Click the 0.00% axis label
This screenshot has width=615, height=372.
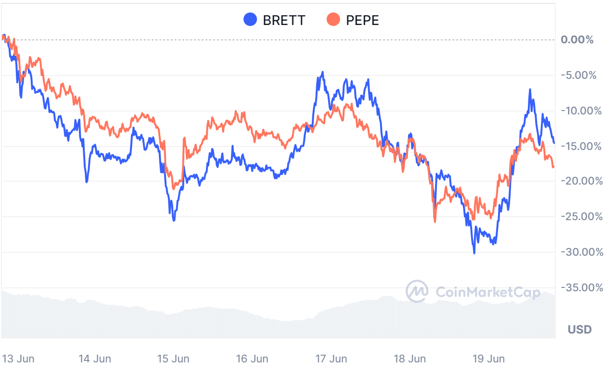(x=577, y=39)
